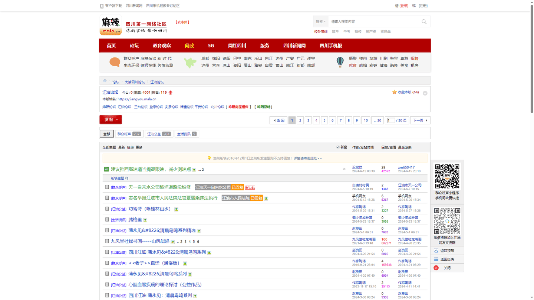Click the 返回版块 list icon

[x=436, y=259]
